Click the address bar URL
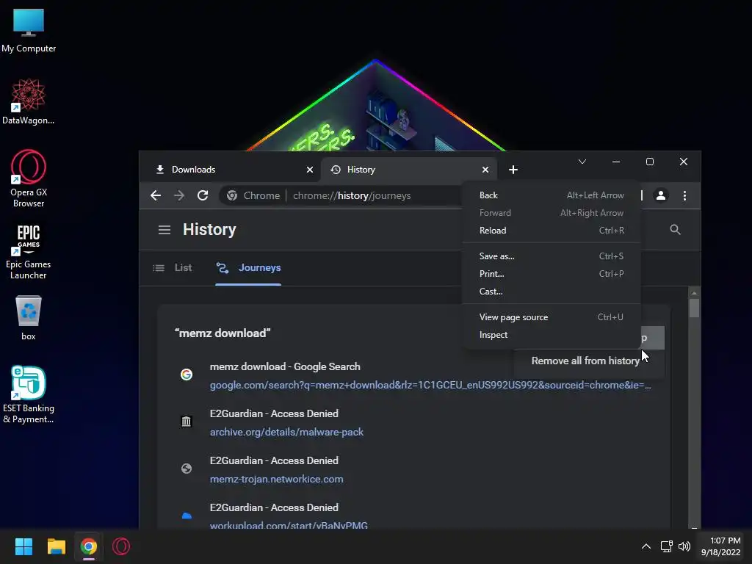 pyautogui.click(x=352, y=195)
